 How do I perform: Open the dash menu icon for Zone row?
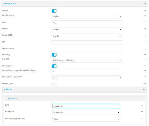(145, 22)
